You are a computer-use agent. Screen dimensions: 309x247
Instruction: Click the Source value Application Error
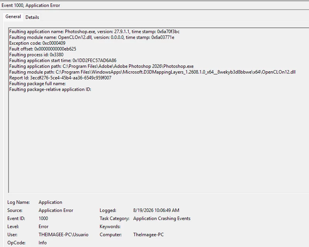click(x=56, y=210)
